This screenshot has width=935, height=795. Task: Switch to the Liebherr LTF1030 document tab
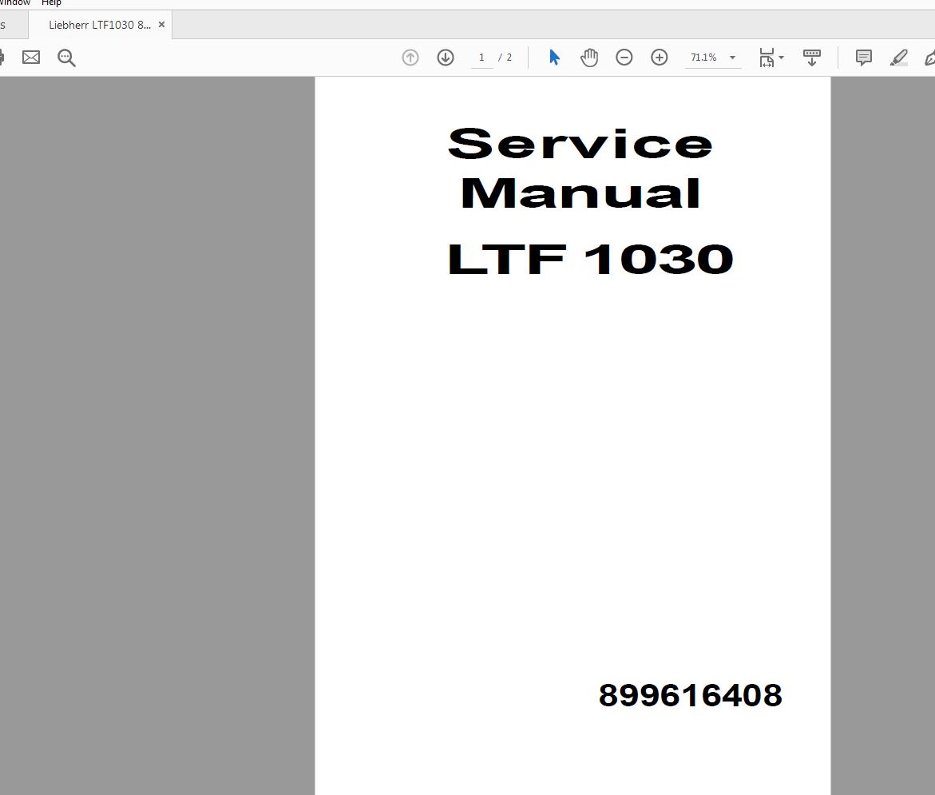point(100,25)
